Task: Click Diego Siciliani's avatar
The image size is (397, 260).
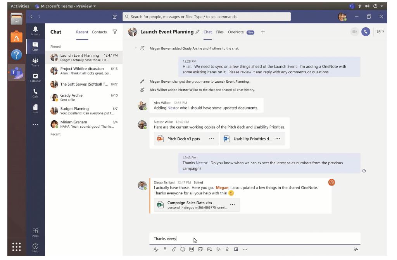Action: pyautogui.click(x=142, y=185)
